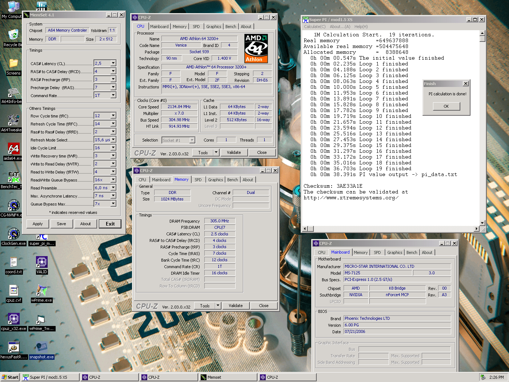
Task: Click the Core Speed 2134.84 MHz field
Action: pos(179,107)
